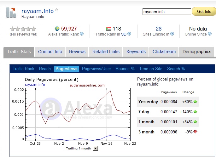Click the No reviews yet text
Screen dimensions: 216x157
pos(24,34)
